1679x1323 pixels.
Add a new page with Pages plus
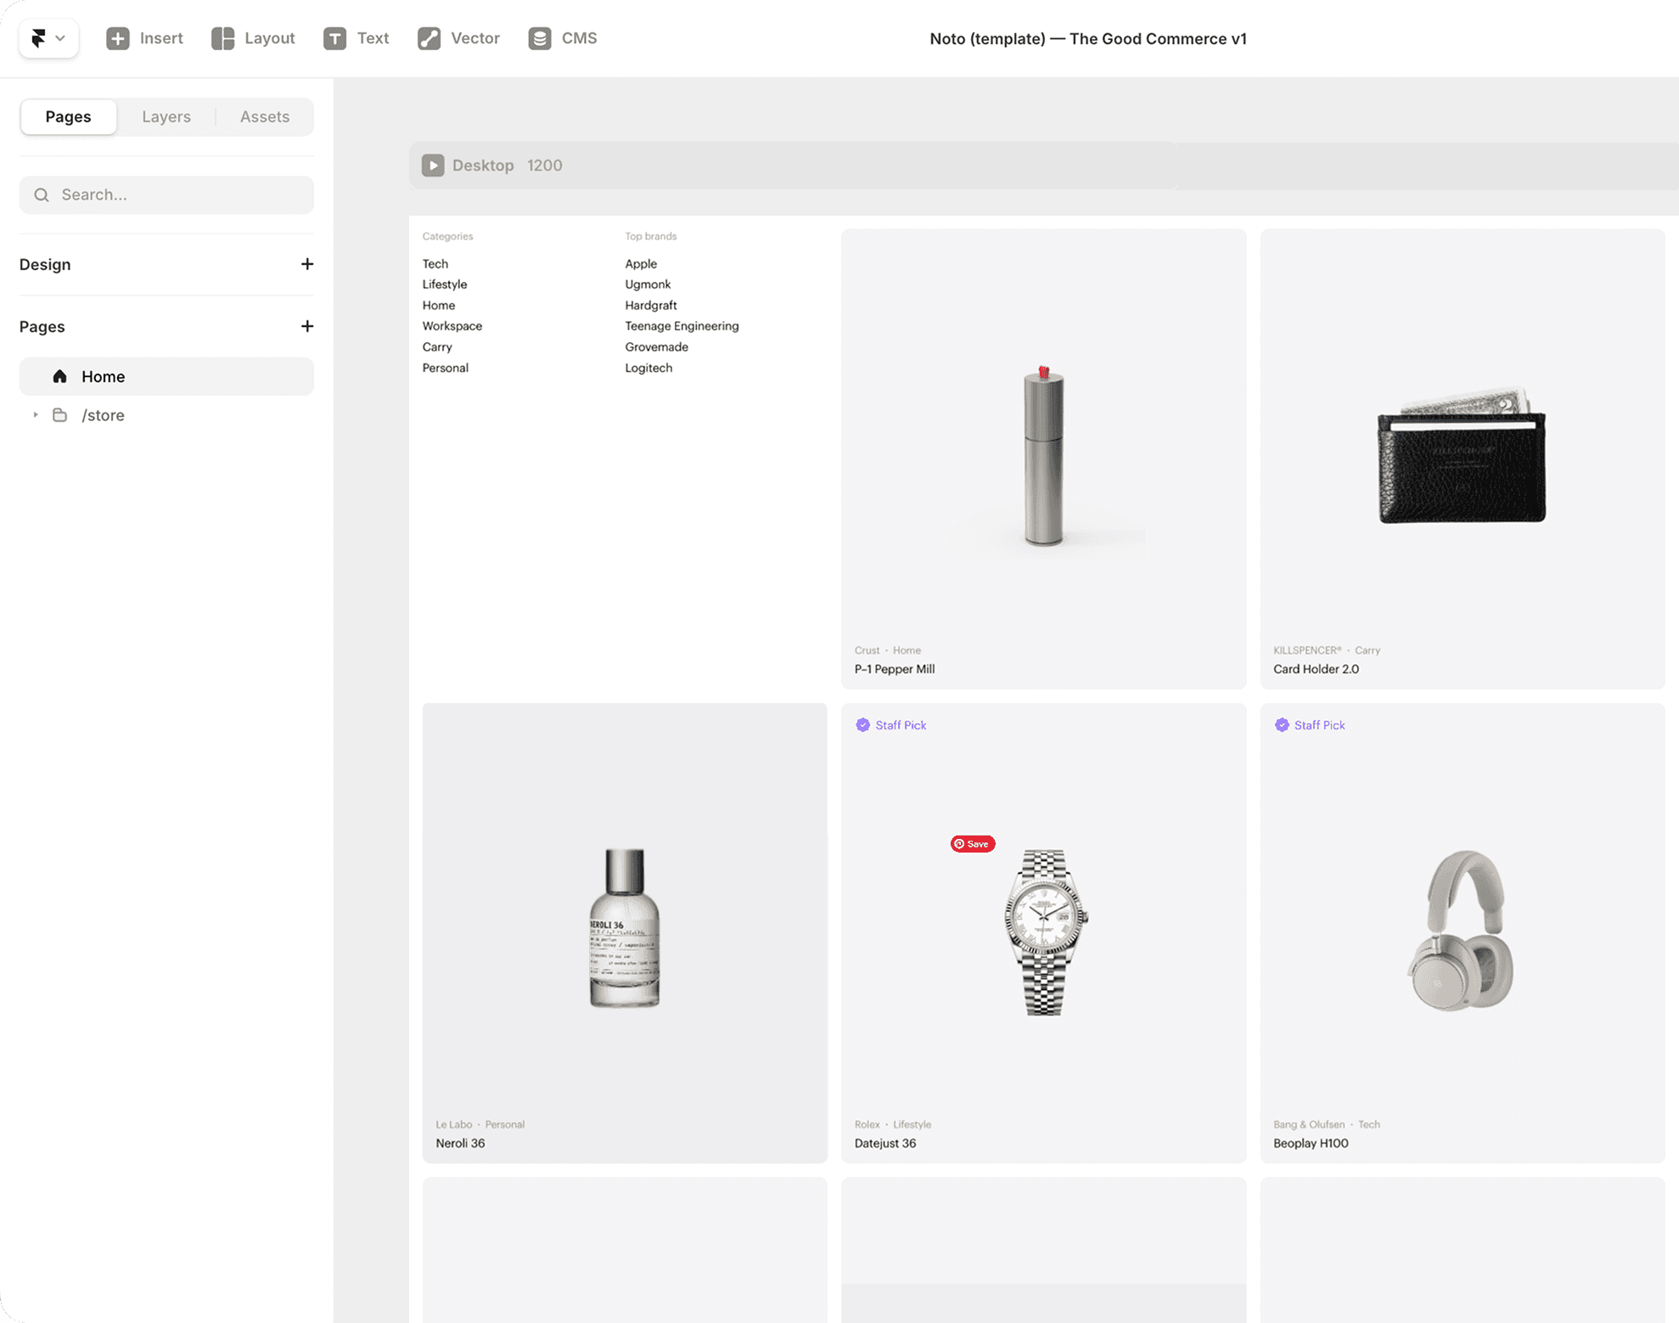pos(306,326)
